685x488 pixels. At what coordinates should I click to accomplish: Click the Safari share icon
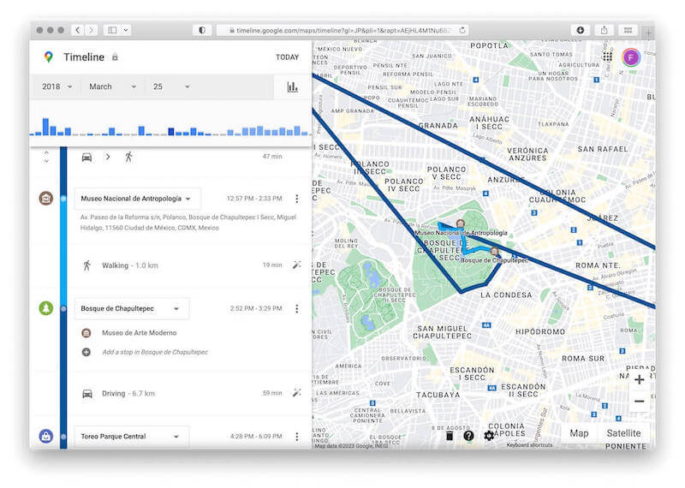pos(605,30)
